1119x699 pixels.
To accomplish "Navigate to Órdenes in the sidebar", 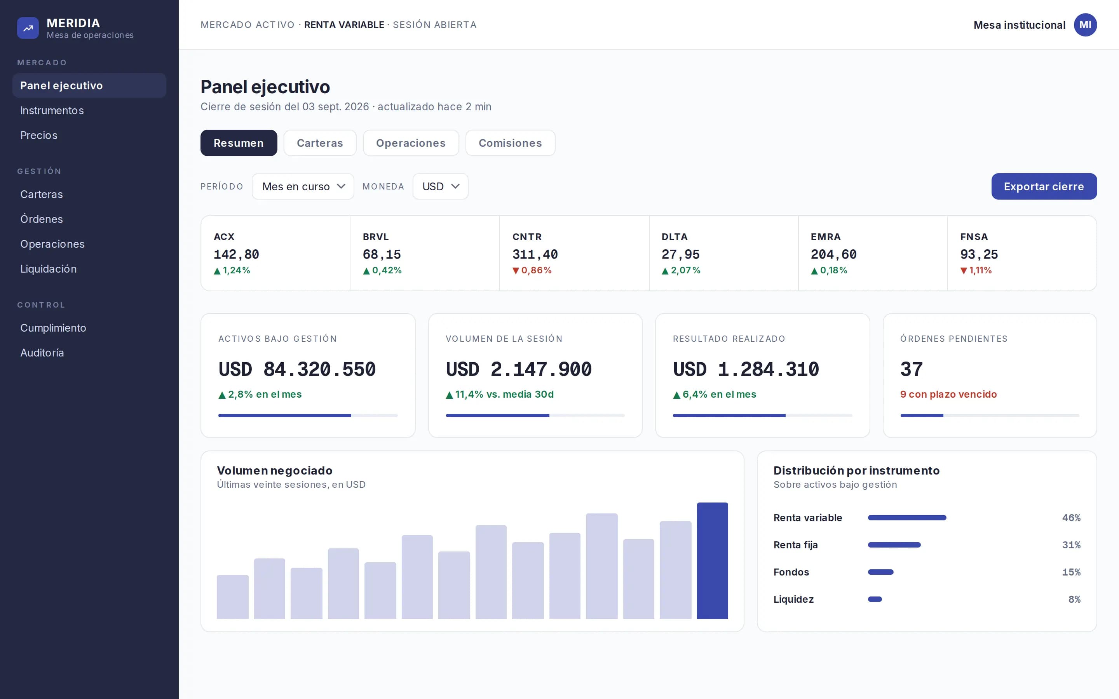I will 89,219.
